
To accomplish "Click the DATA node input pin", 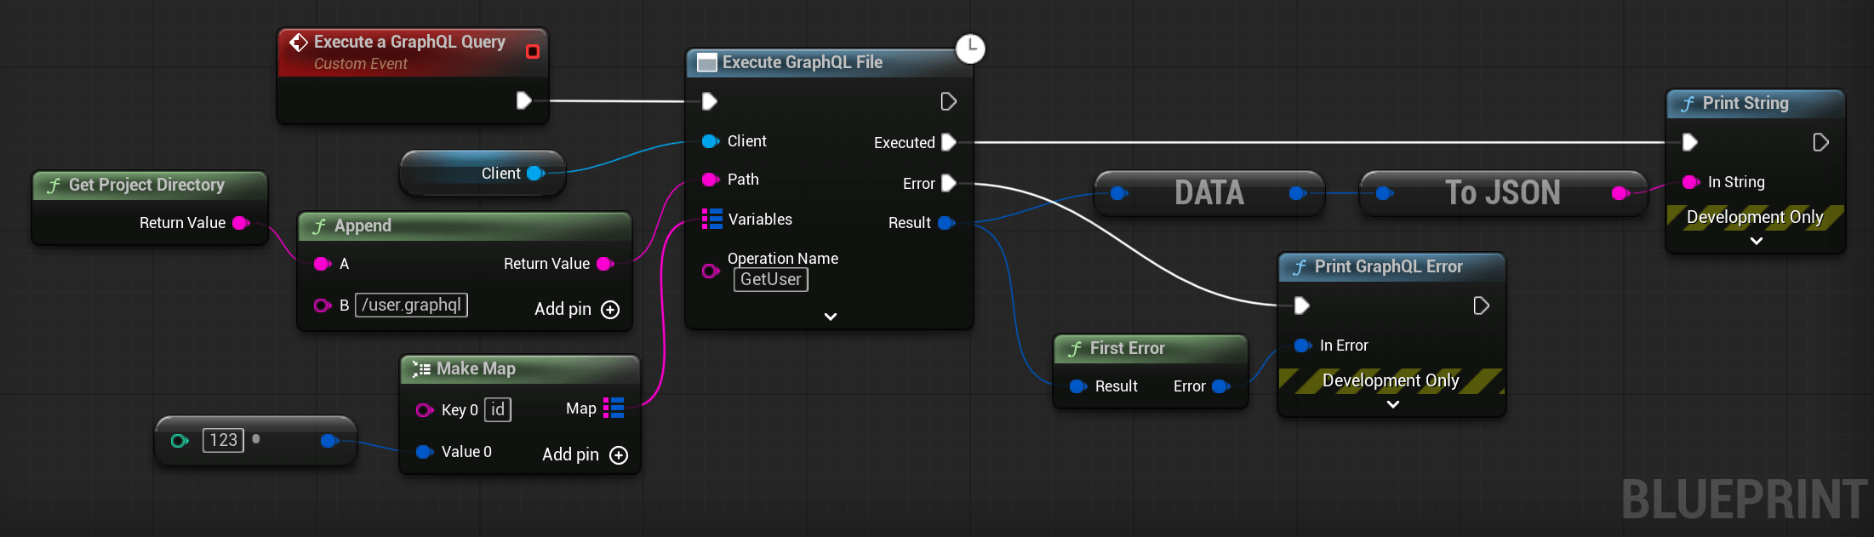I will [x=1119, y=193].
